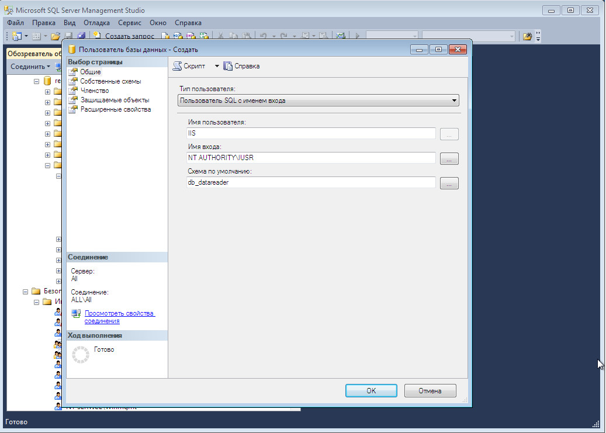Viewport: 606px width, 433px height.
Task: Click the MDX query toolbar icon
Action: pos(178,36)
